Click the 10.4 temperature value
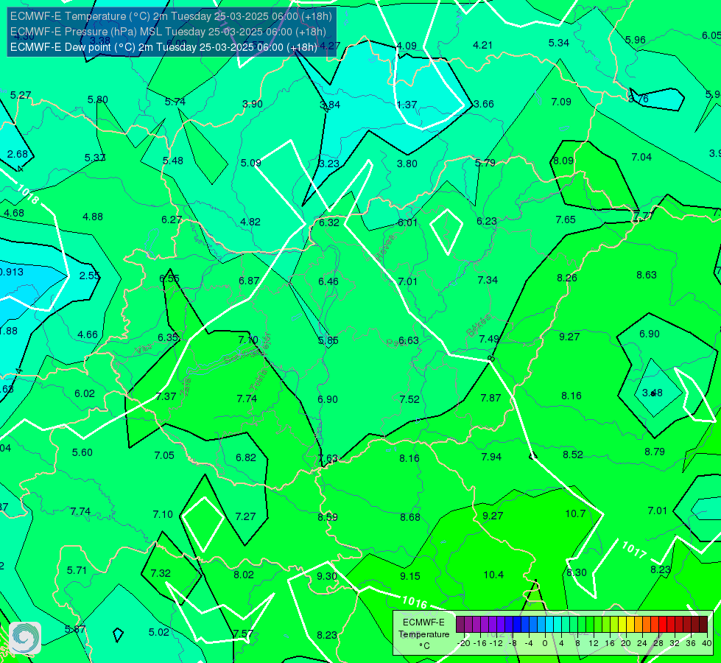The width and height of the screenshot is (721, 663). click(x=493, y=575)
